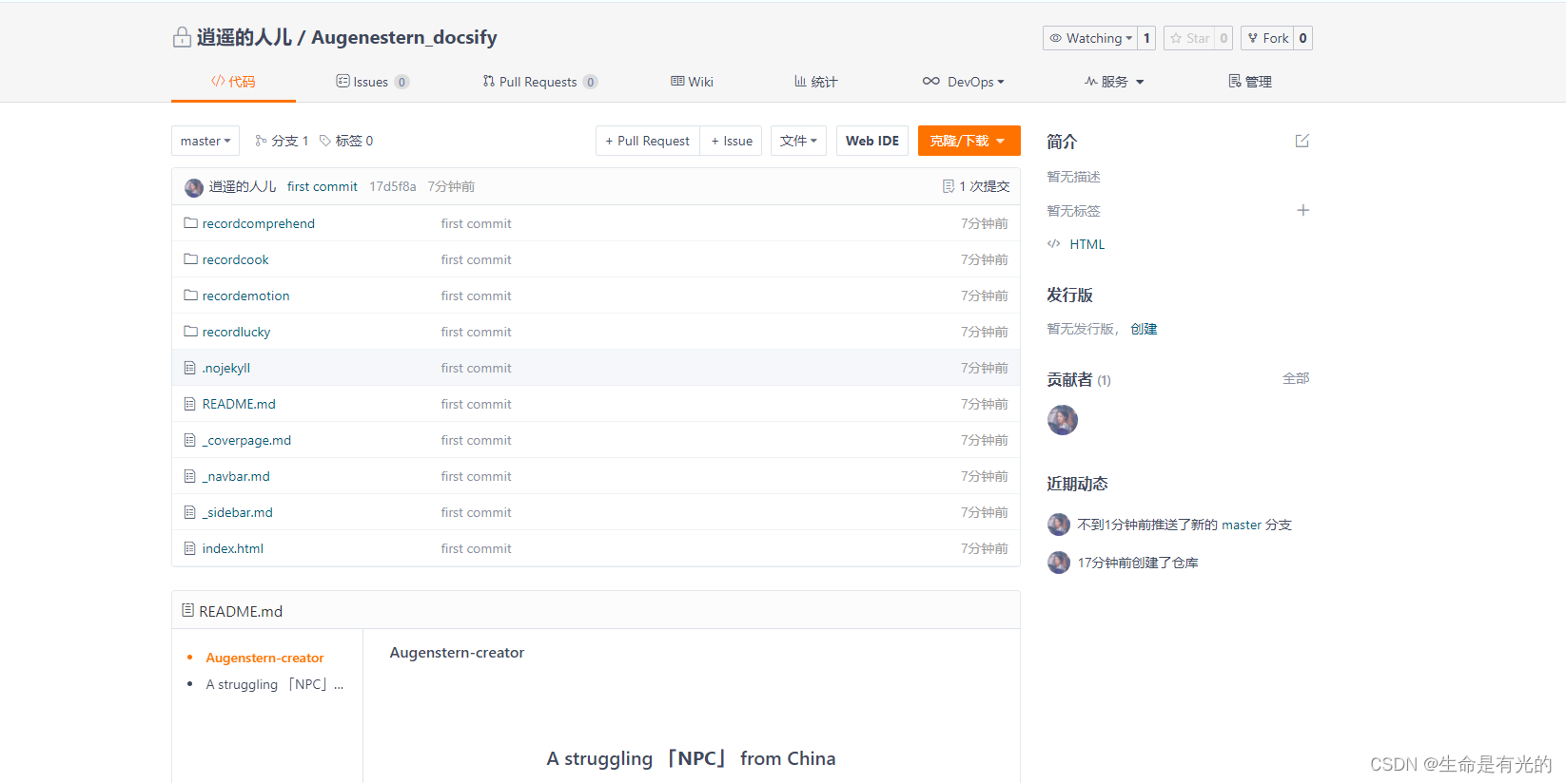Click the .nojekyll file icon
Image resolution: width=1566 pixels, height=783 pixels.
tap(190, 368)
